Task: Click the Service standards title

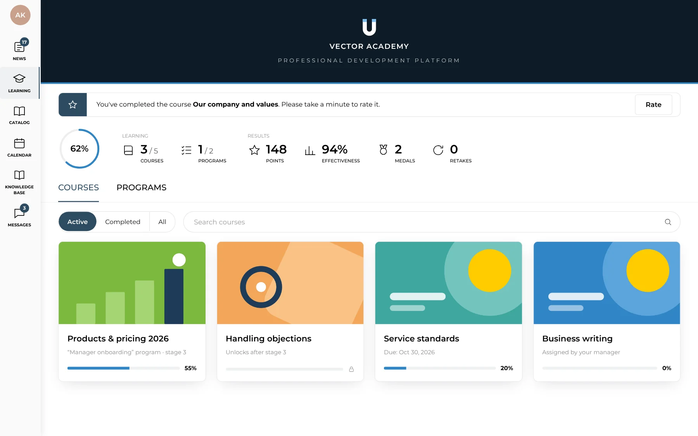Action: 422,339
